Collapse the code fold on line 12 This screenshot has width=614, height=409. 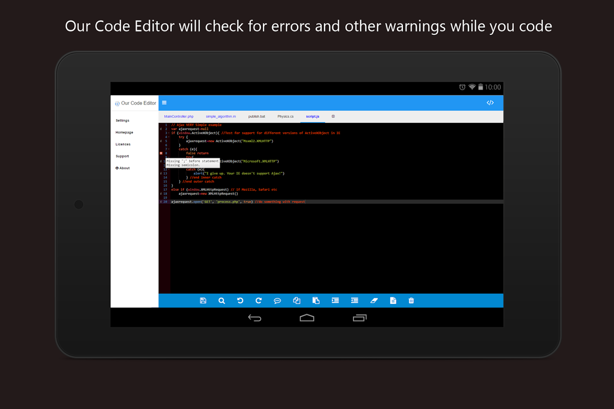169,170
